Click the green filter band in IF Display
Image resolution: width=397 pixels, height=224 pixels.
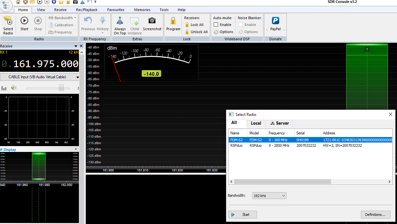(x=39, y=166)
